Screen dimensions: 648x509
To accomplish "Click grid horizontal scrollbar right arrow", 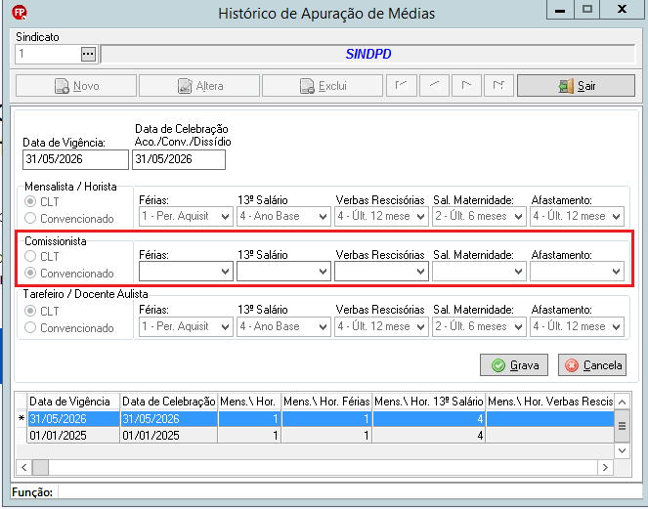I will (605, 467).
